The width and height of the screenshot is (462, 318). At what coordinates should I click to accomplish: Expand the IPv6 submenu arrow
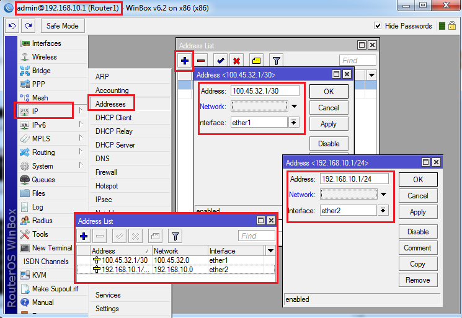[81, 125]
